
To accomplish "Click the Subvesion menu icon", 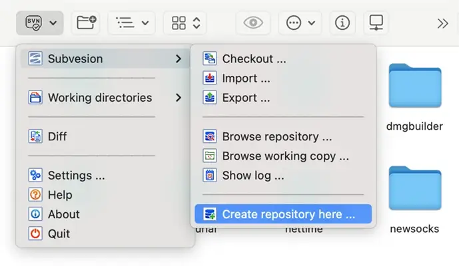I will click(35, 59).
